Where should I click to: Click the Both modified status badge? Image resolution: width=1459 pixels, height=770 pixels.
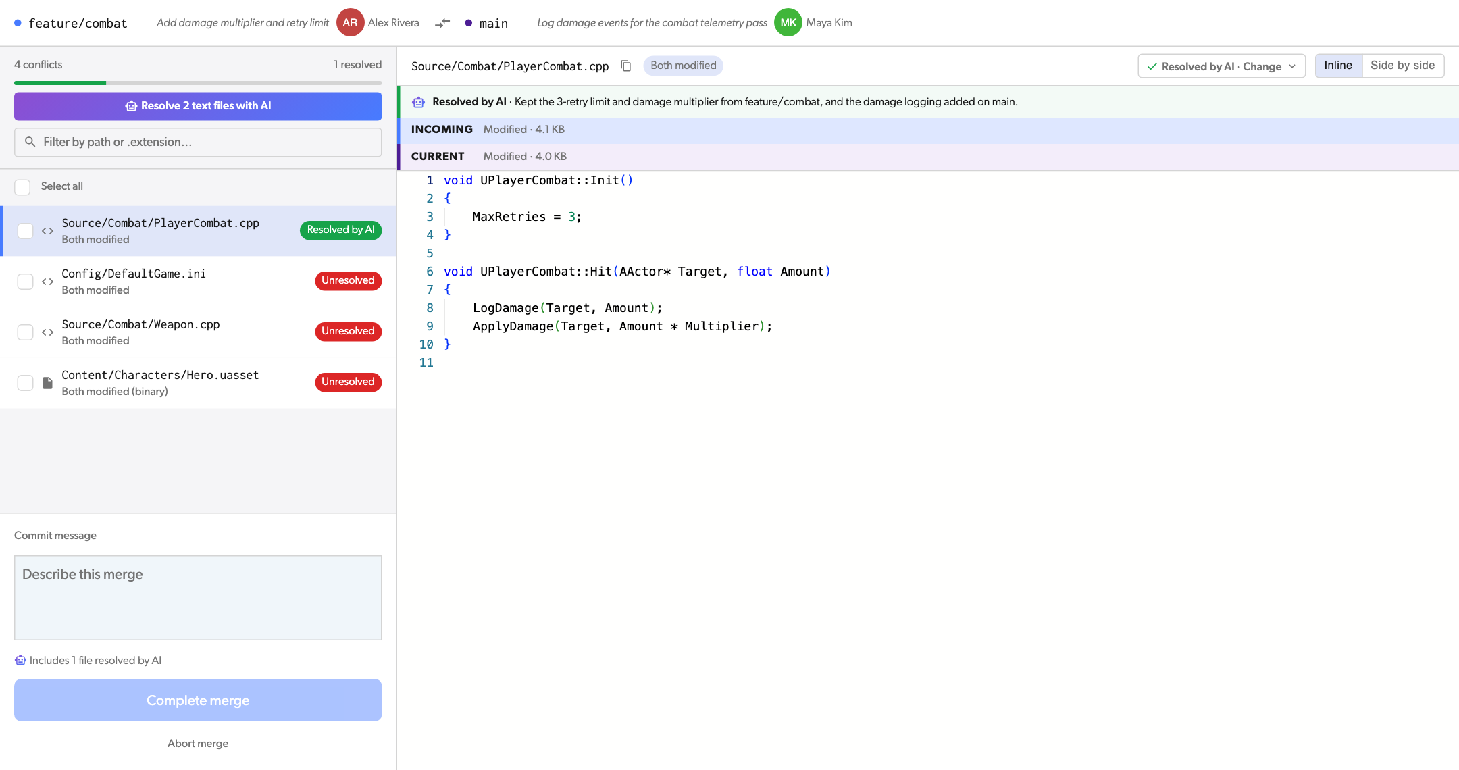(x=683, y=66)
